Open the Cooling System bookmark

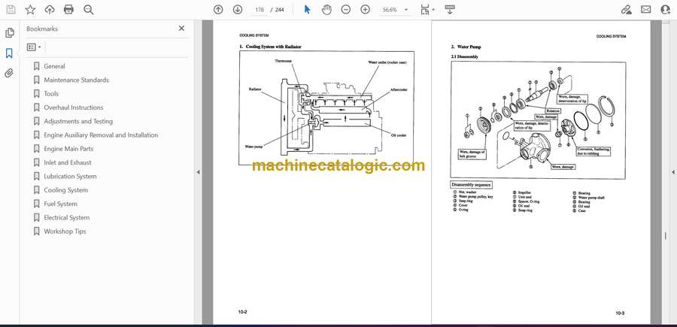point(65,190)
